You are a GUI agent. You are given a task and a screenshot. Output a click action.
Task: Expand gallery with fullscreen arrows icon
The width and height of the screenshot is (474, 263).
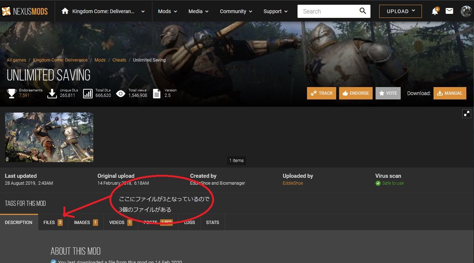(x=467, y=114)
